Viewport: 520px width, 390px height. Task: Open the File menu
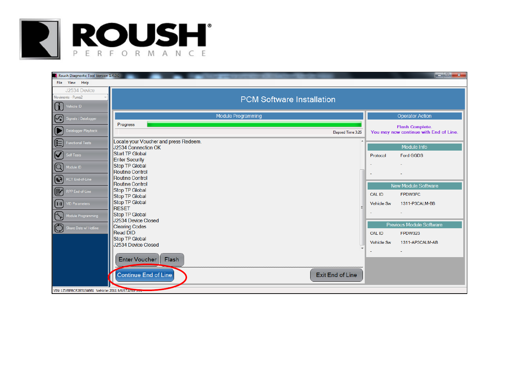tap(59, 83)
